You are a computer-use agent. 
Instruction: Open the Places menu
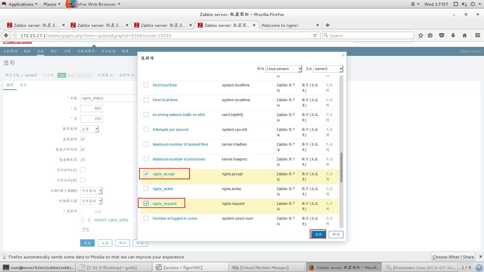(x=52, y=4)
